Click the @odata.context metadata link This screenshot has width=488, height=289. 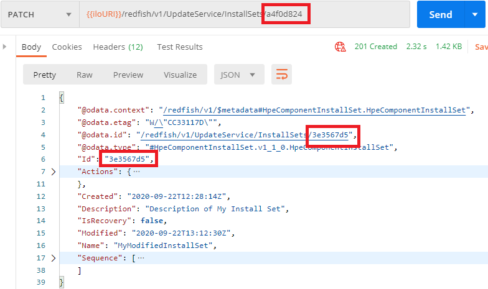click(x=312, y=110)
